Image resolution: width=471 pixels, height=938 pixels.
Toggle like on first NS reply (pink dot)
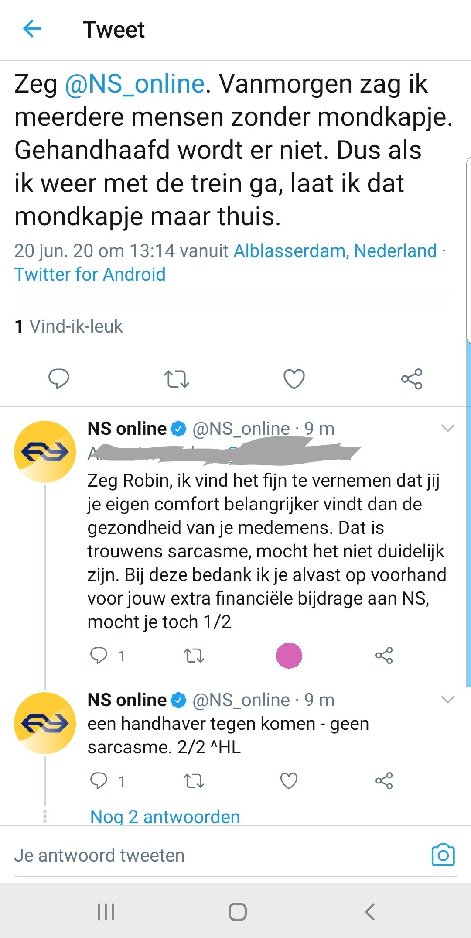coord(289,655)
